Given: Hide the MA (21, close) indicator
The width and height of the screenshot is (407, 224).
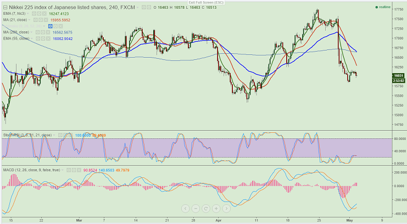Looking at the screenshot, I should pos(36,20).
